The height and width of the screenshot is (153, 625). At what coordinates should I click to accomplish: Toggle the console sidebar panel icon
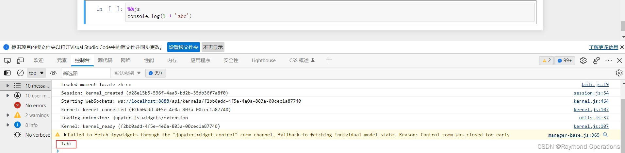pyautogui.click(x=7, y=73)
